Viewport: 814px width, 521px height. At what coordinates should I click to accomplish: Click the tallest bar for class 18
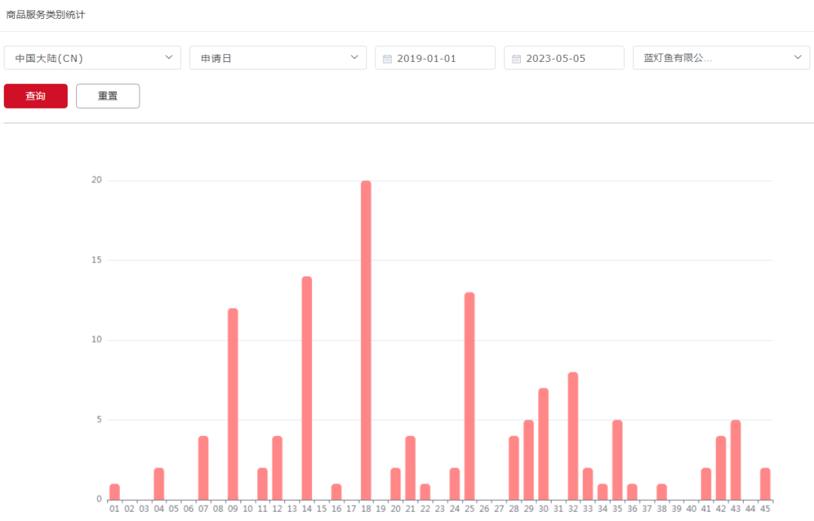point(366,339)
